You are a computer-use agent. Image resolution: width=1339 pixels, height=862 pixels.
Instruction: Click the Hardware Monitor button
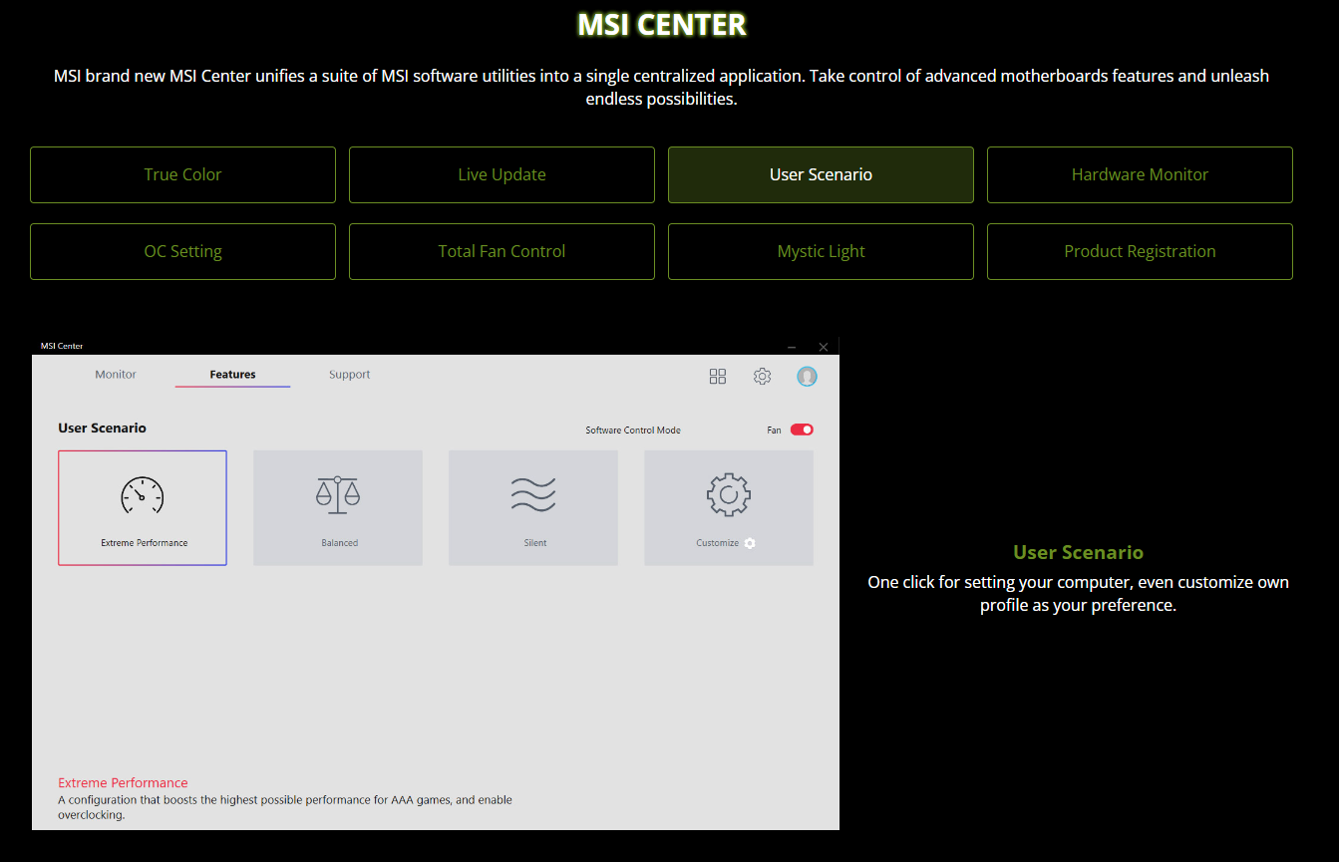coord(1140,174)
